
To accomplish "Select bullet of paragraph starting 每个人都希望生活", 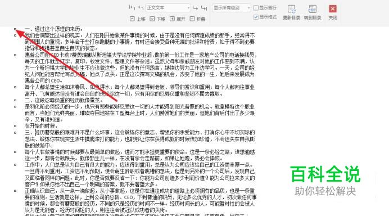I will click(x=15, y=87).
